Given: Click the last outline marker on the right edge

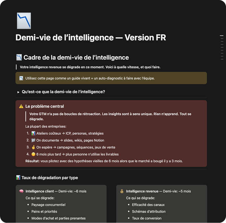Looking at the screenshot, I should coord(222,59).
